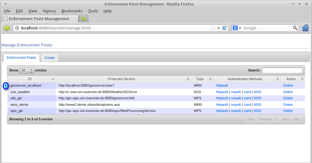Click the site identity globe icon
The height and width of the screenshot is (163, 312).
[x=17, y=28]
